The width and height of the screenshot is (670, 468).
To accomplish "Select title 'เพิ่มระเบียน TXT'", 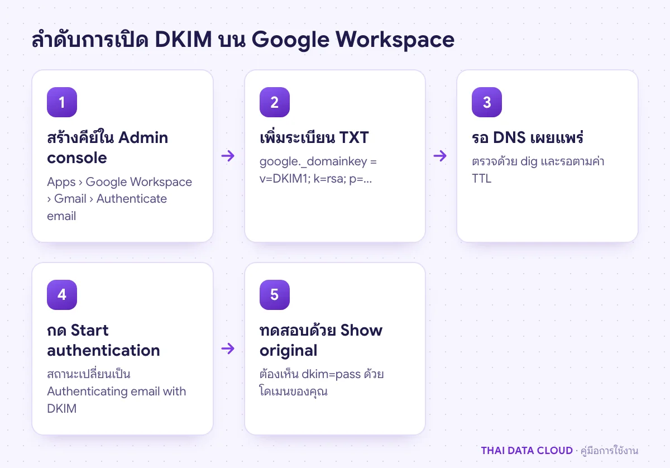I will coord(314,137).
